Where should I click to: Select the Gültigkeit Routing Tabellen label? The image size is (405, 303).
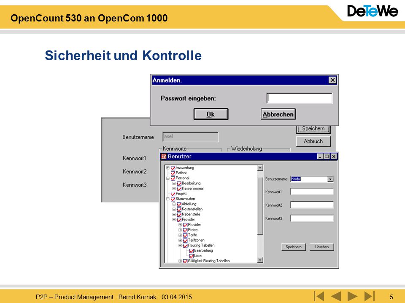[x=209, y=261]
